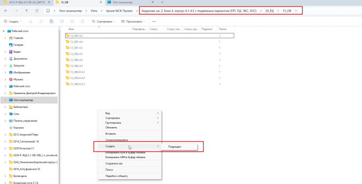The width and height of the screenshot is (362, 184).
Task: Refresh the folder view with reload icon
Action: coord(37,11)
